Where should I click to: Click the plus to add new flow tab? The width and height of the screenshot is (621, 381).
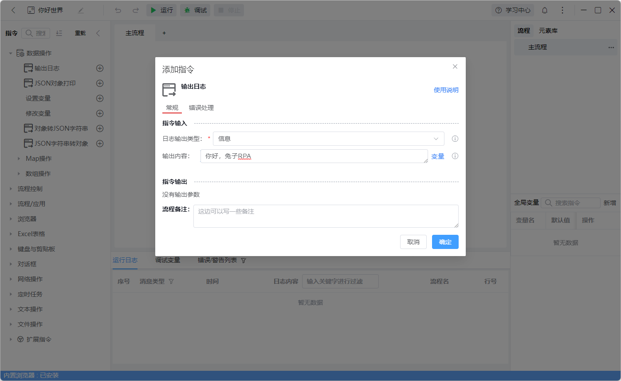point(164,33)
